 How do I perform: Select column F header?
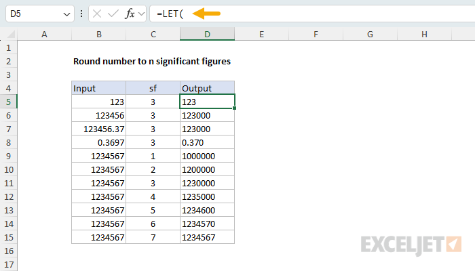pos(316,34)
